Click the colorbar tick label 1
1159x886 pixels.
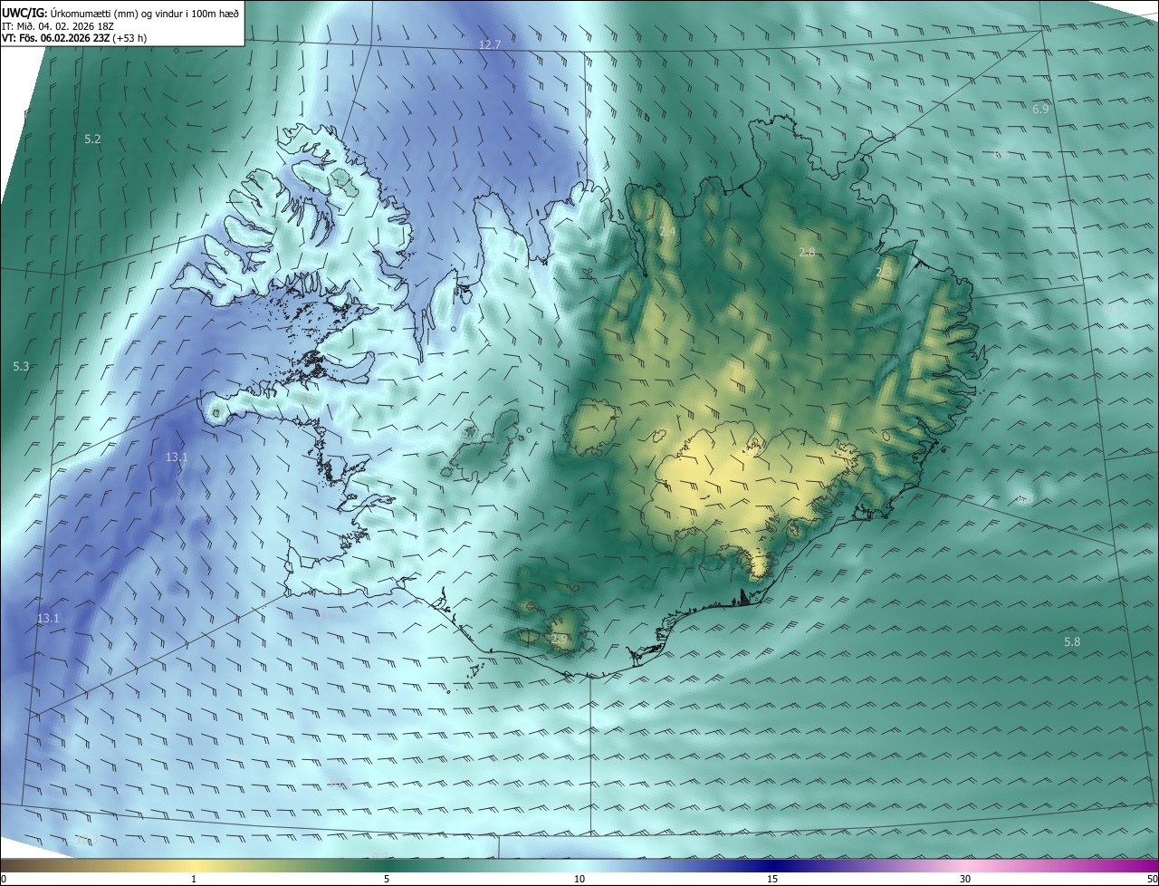pyautogui.click(x=194, y=879)
